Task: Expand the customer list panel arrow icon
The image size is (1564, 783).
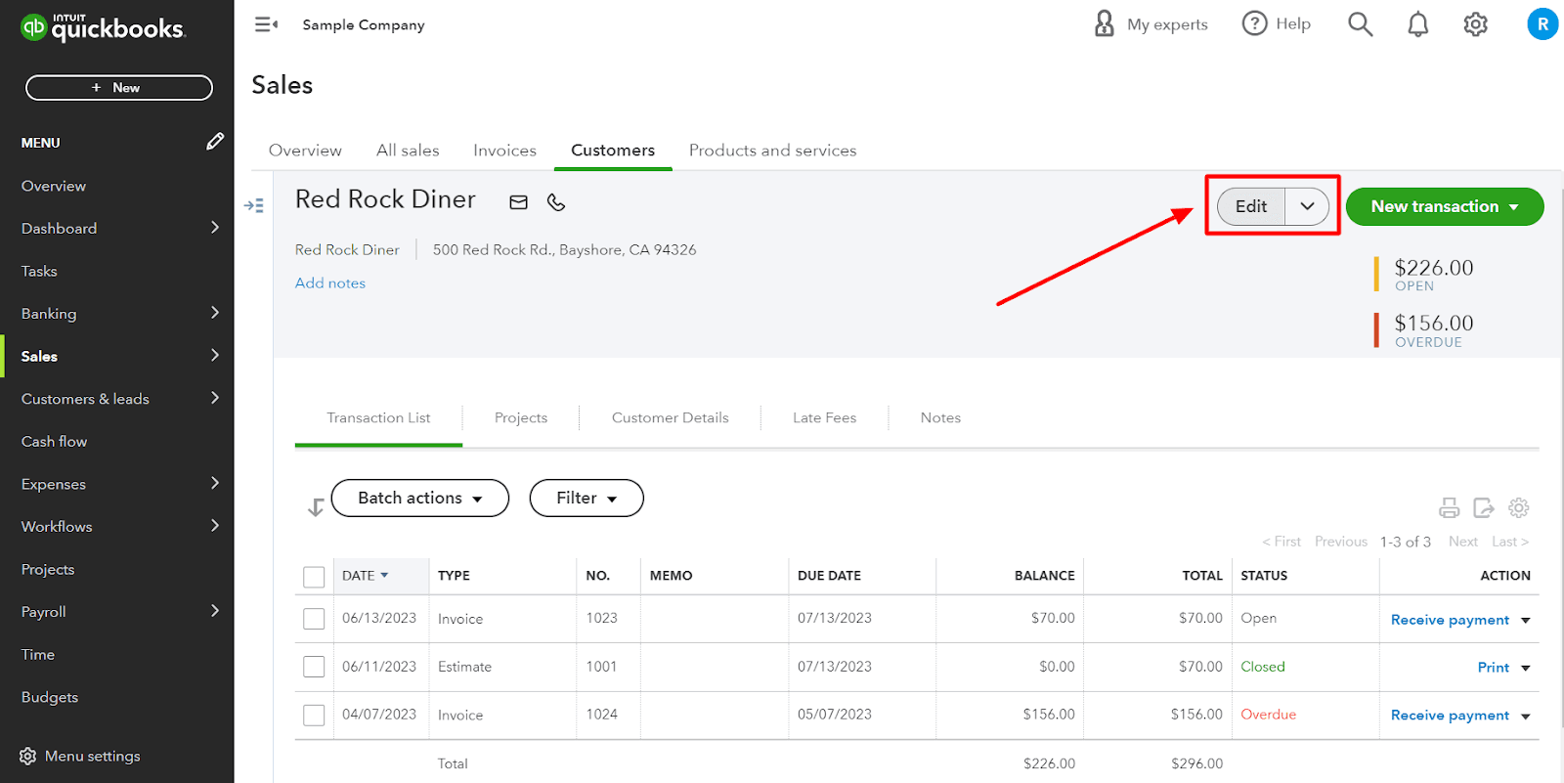Action: pyautogui.click(x=254, y=205)
